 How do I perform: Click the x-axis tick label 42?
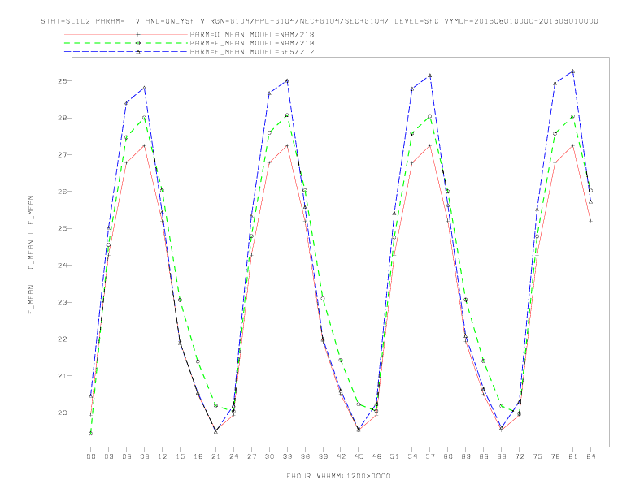click(341, 456)
